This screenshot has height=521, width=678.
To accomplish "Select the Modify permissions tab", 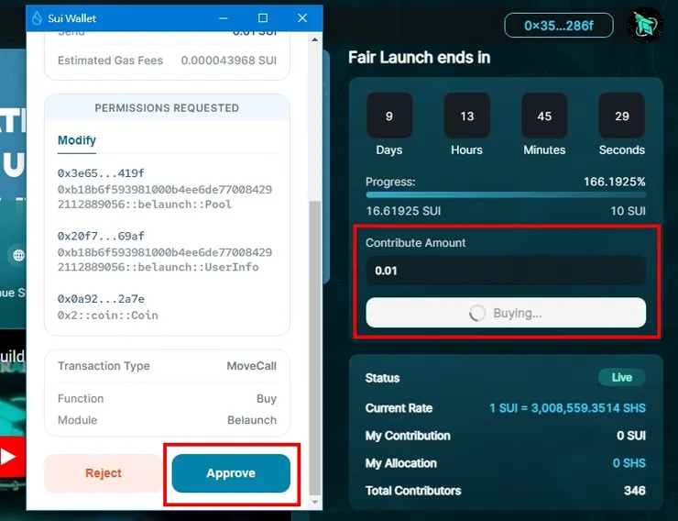I will click(x=77, y=140).
